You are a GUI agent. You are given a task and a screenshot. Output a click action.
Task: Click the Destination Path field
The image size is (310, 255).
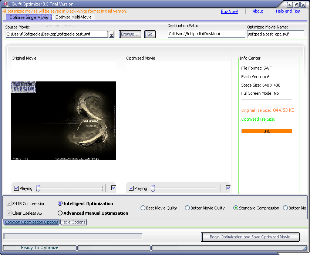click(206, 34)
